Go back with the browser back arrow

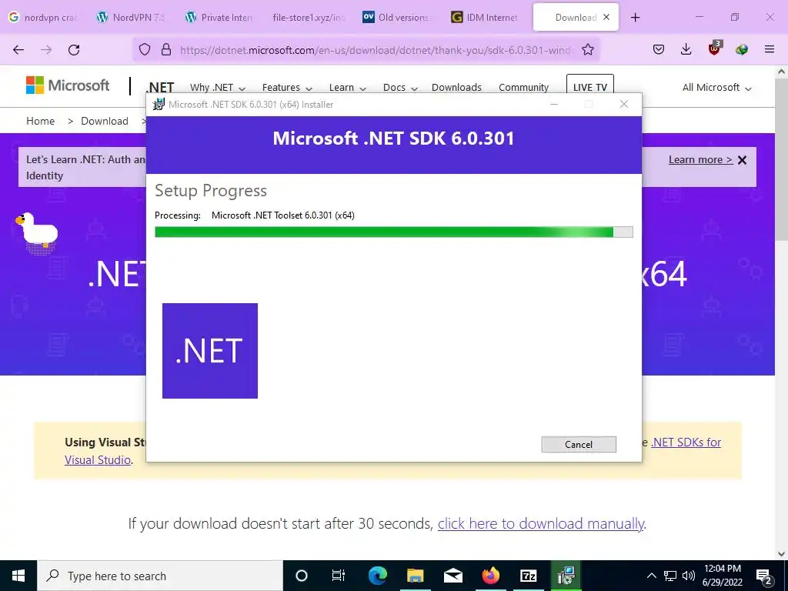[18, 50]
